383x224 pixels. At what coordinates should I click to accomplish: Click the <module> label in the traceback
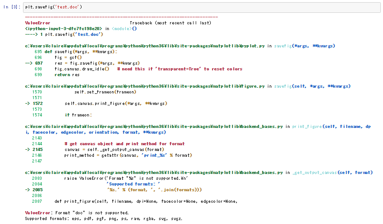(121, 28)
